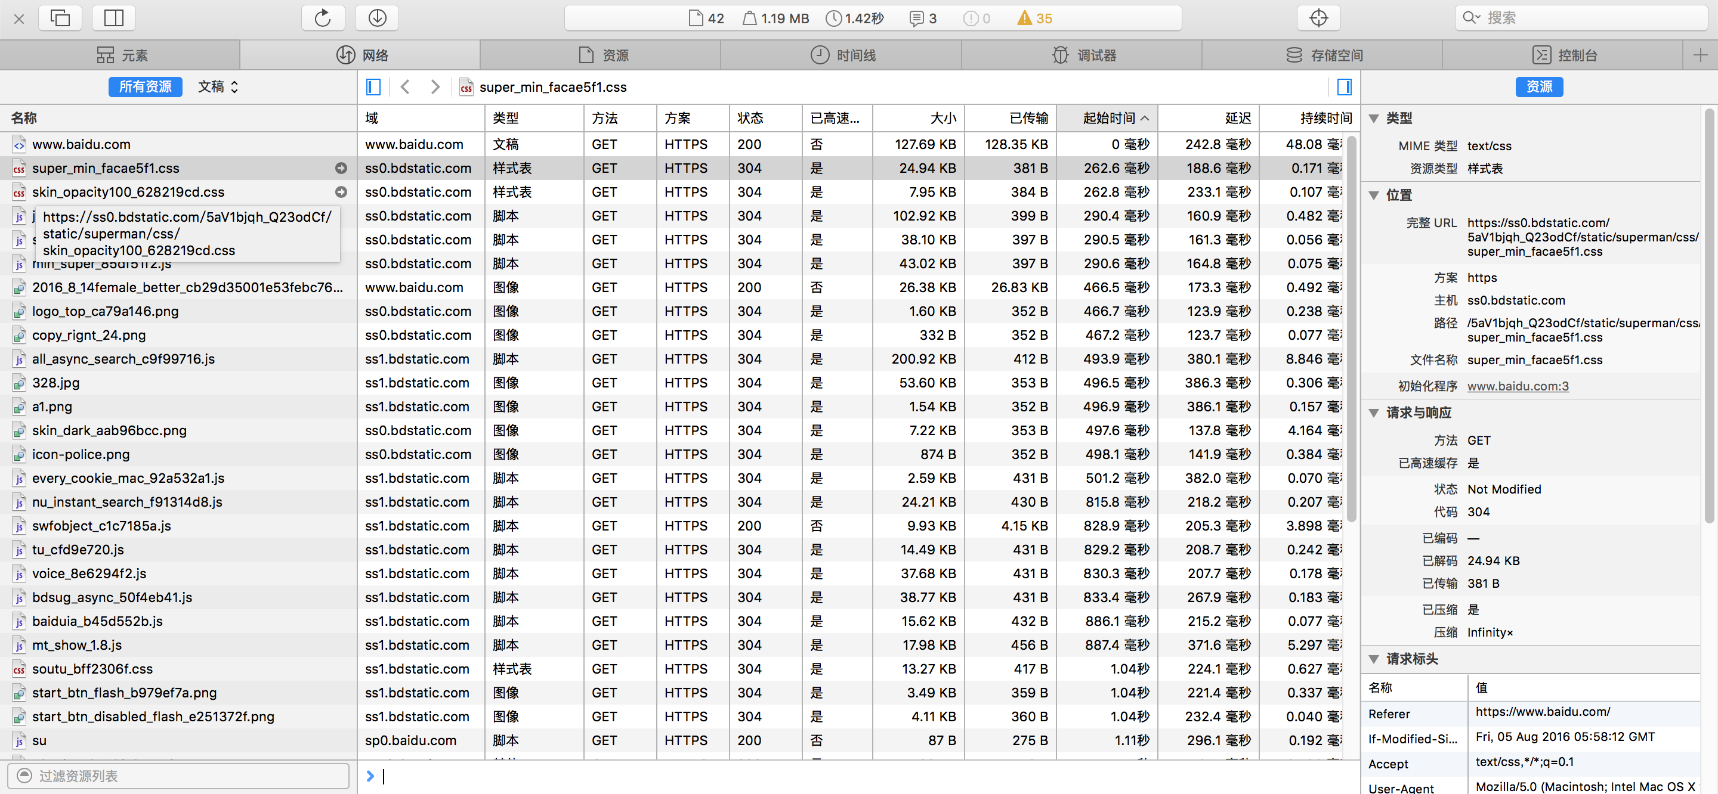This screenshot has width=1718, height=794.
Task: Toggle the right details sidebar icon
Action: click(1345, 86)
